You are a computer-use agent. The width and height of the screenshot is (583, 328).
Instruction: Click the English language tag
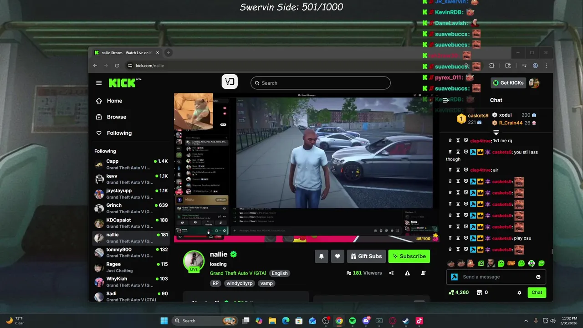pyautogui.click(x=280, y=273)
